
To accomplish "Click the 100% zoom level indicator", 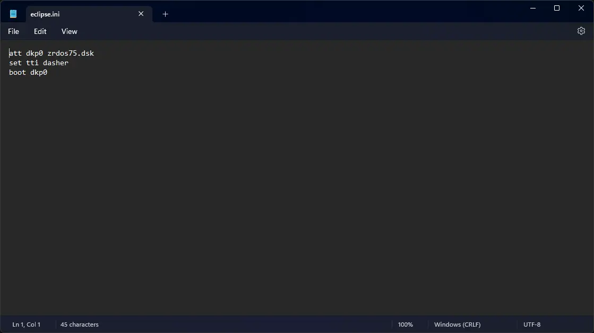I will click(405, 325).
